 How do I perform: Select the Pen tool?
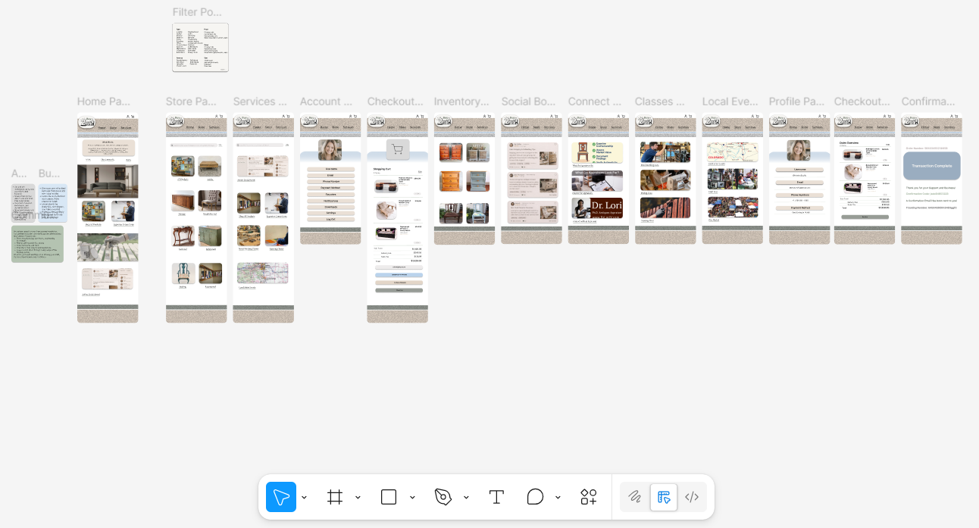[443, 497]
